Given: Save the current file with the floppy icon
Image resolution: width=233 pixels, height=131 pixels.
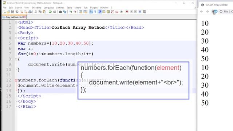Looking at the screenshot, I should pyautogui.click(x=13, y=12).
